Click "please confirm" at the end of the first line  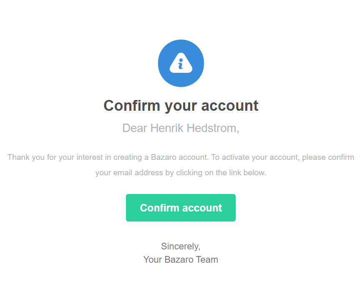[x=328, y=157]
